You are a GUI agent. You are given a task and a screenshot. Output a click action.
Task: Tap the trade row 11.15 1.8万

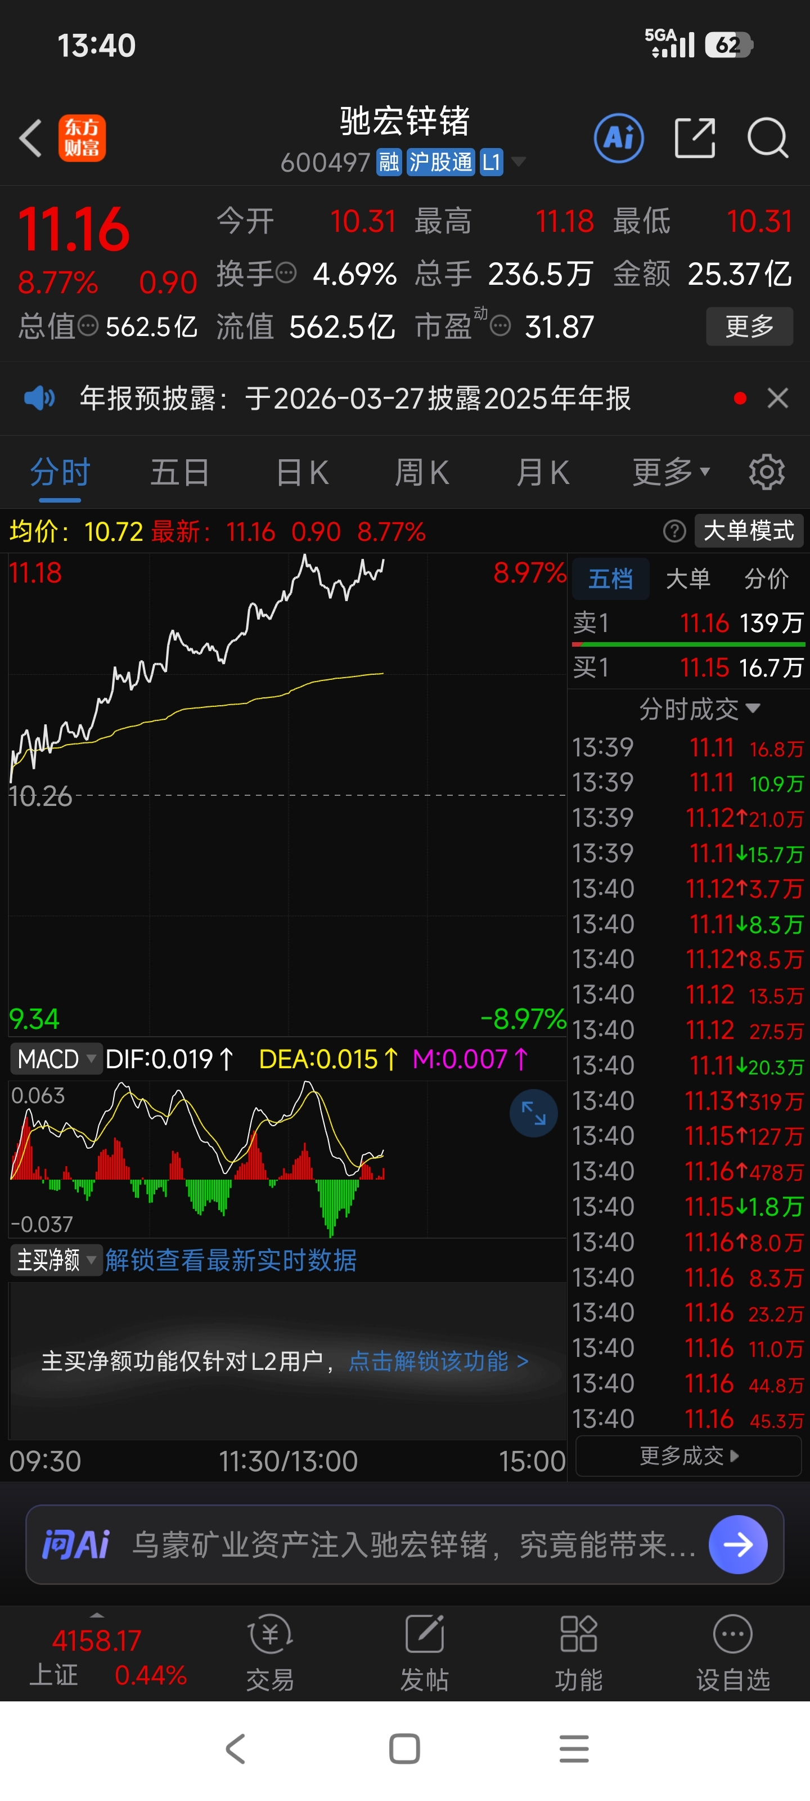pos(688,1207)
